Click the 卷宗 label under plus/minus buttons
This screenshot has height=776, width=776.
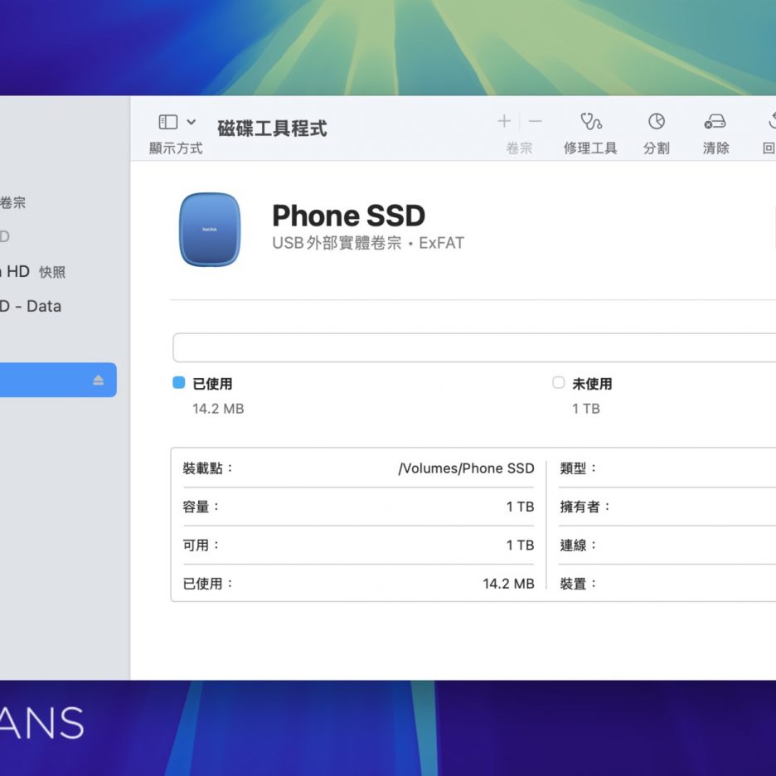pyautogui.click(x=519, y=148)
